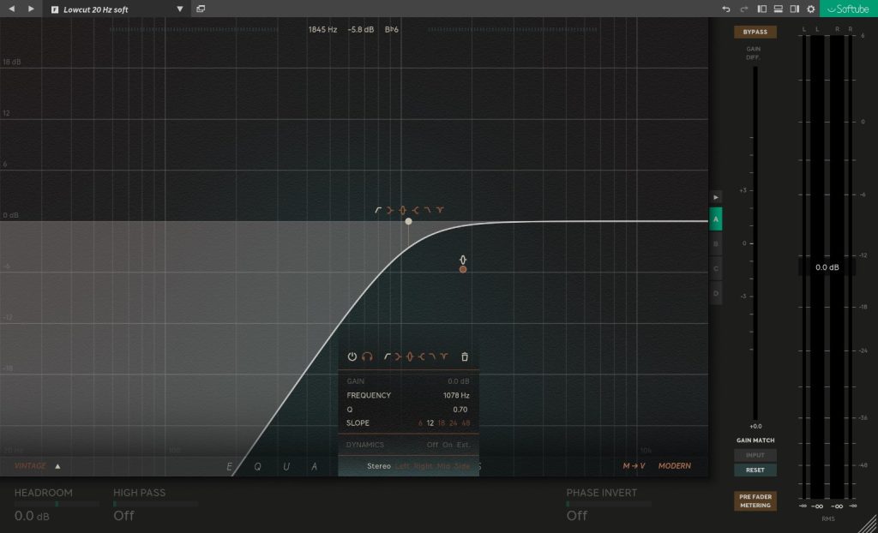Expand the VINTAGE panel triangle
Image resolution: width=878 pixels, height=533 pixels.
(x=57, y=466)
